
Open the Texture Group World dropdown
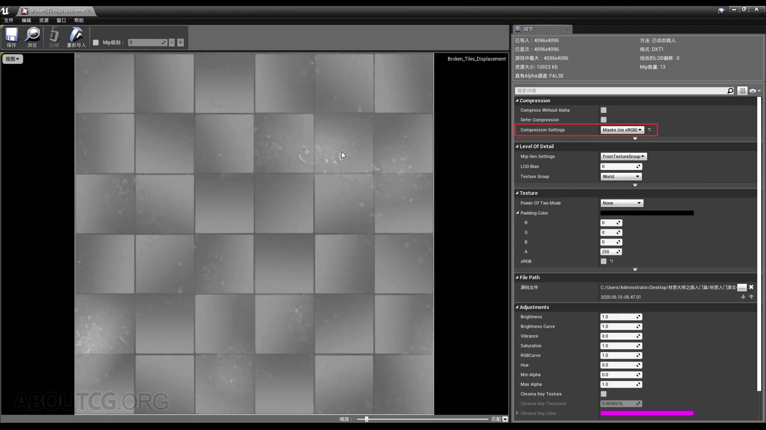tap(621, 176)
